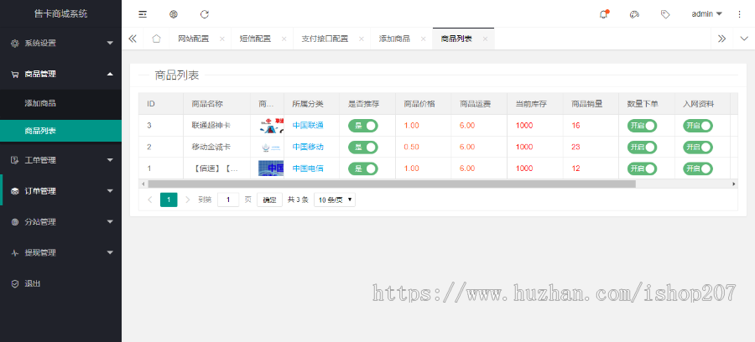This screenshot has height=342, width=755.
Task: Open the 中国电信 category link
Action: click(x=308, y=168)
